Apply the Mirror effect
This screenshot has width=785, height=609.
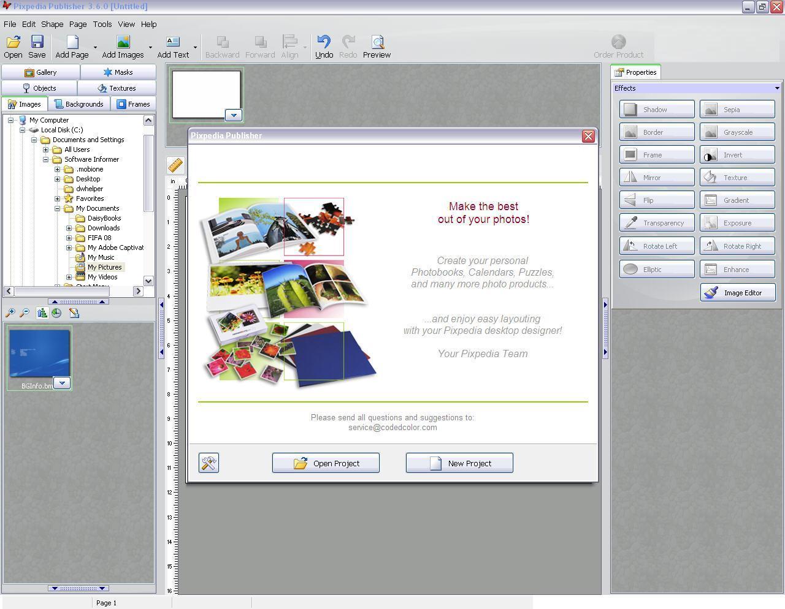(657, 178)
